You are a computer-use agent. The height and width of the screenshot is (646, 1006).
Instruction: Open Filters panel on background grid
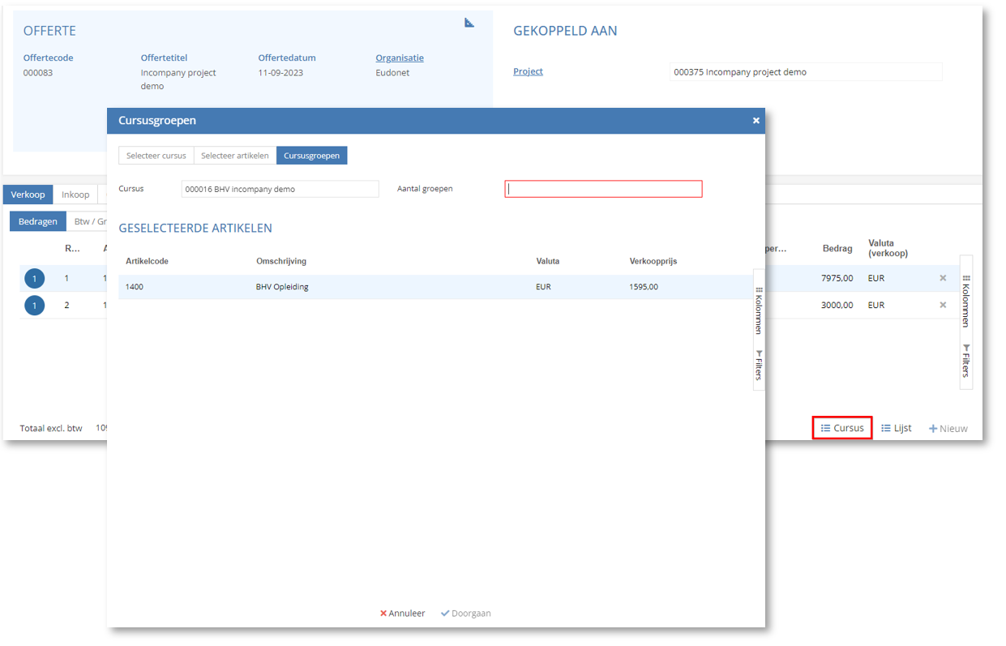(966, 361)
